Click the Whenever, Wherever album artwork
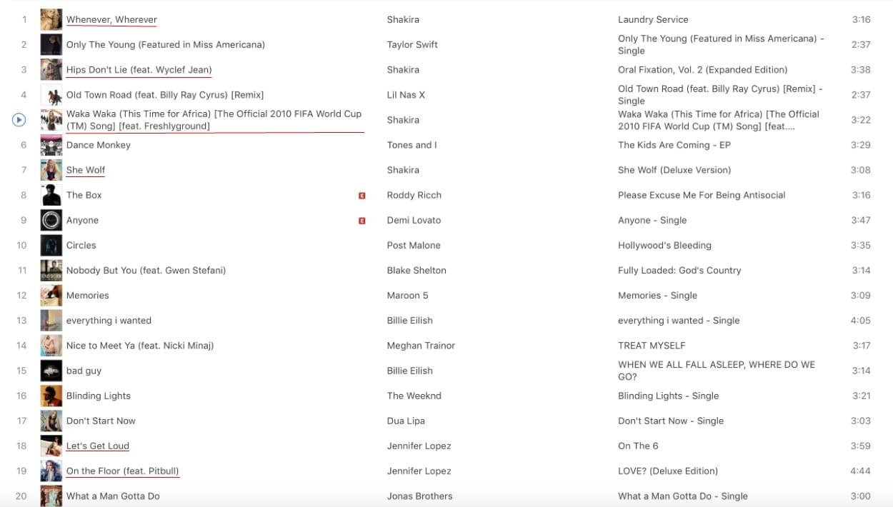The height and width of the screenshot is (507, 893). click(x=51, y=19)
